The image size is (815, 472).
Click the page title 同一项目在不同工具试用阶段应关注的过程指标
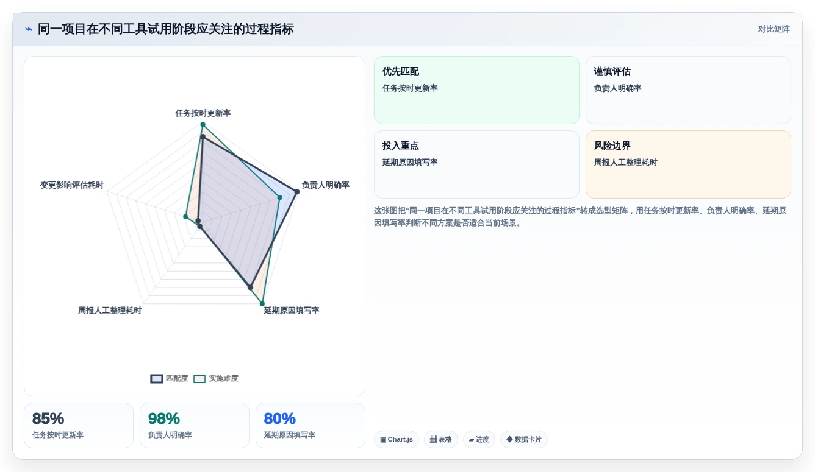pyautogui.click(x=166, y=29)
